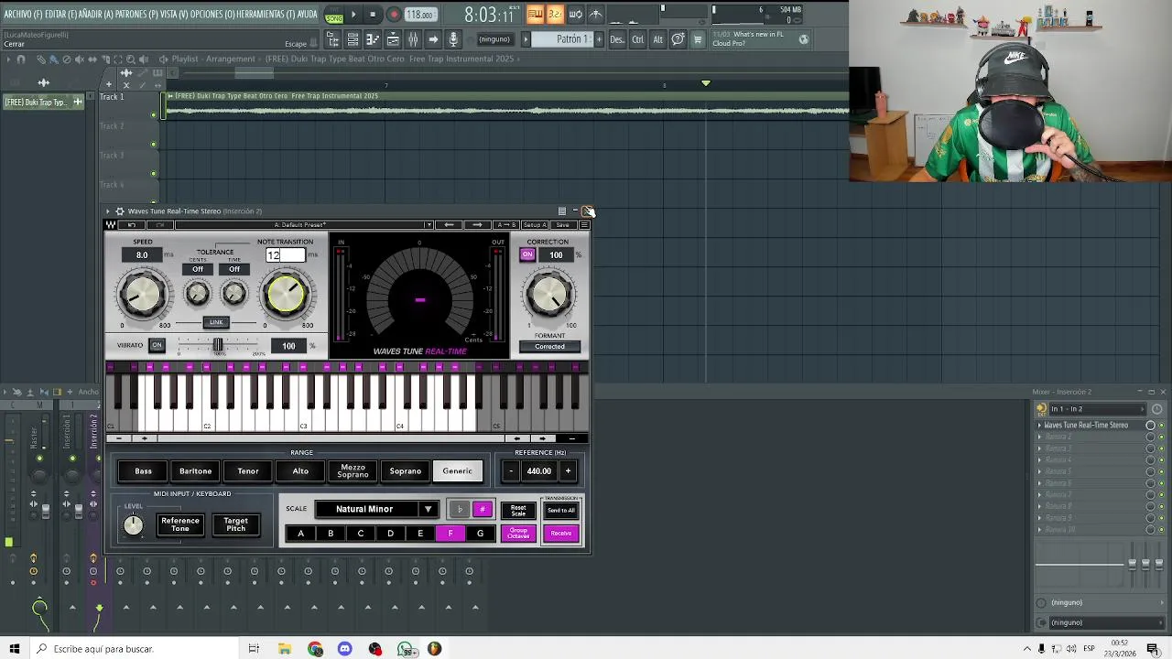The height and width of the screenshot is (659, 1172).
Task: Click the Vibrato slider handle
Action: [x=218, y=345]
